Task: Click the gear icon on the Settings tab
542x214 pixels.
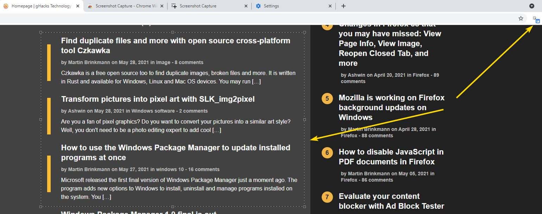Action: (258, 6)
